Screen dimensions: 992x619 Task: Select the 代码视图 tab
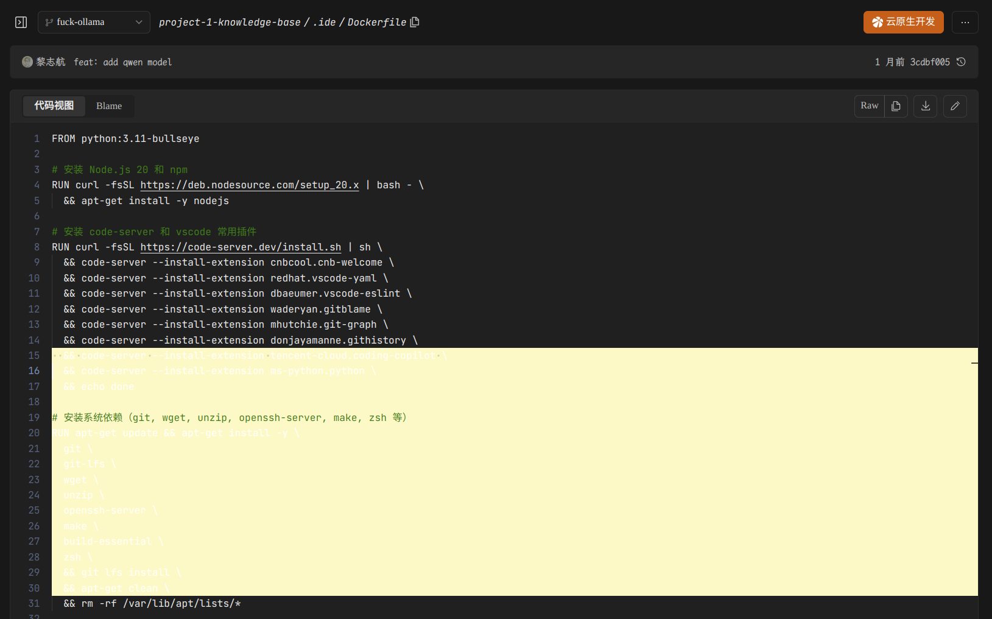pyautogui.click(x=54, y=106)
